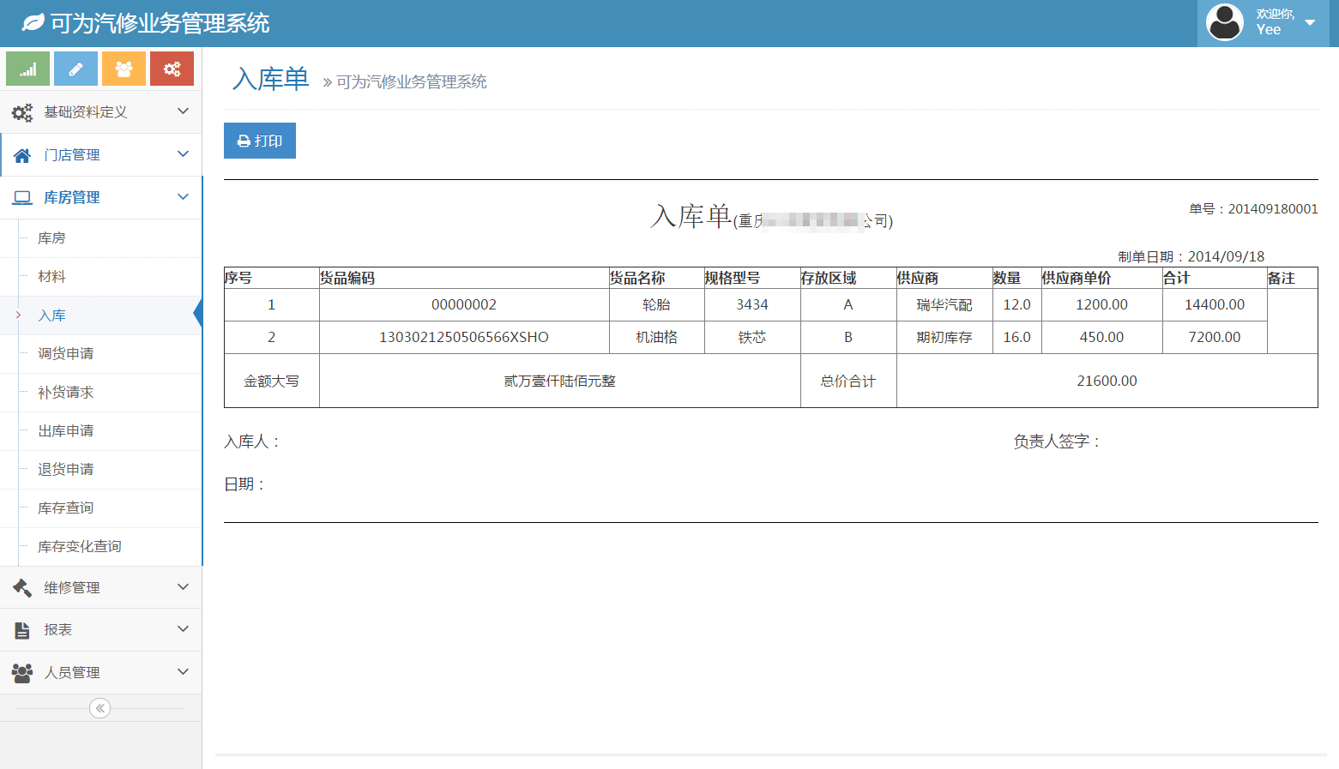Image resolution: width=1339 pixels, height=769 pixels.
Task: Open the 库存查询 submenu item
Action: pyautogui.click(x=66, y=508)
